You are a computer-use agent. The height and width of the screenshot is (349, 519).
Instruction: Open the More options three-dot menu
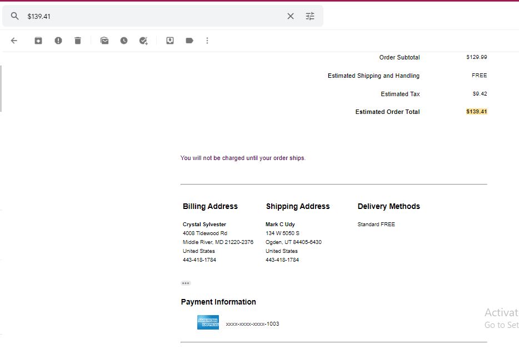coord(207,41)
